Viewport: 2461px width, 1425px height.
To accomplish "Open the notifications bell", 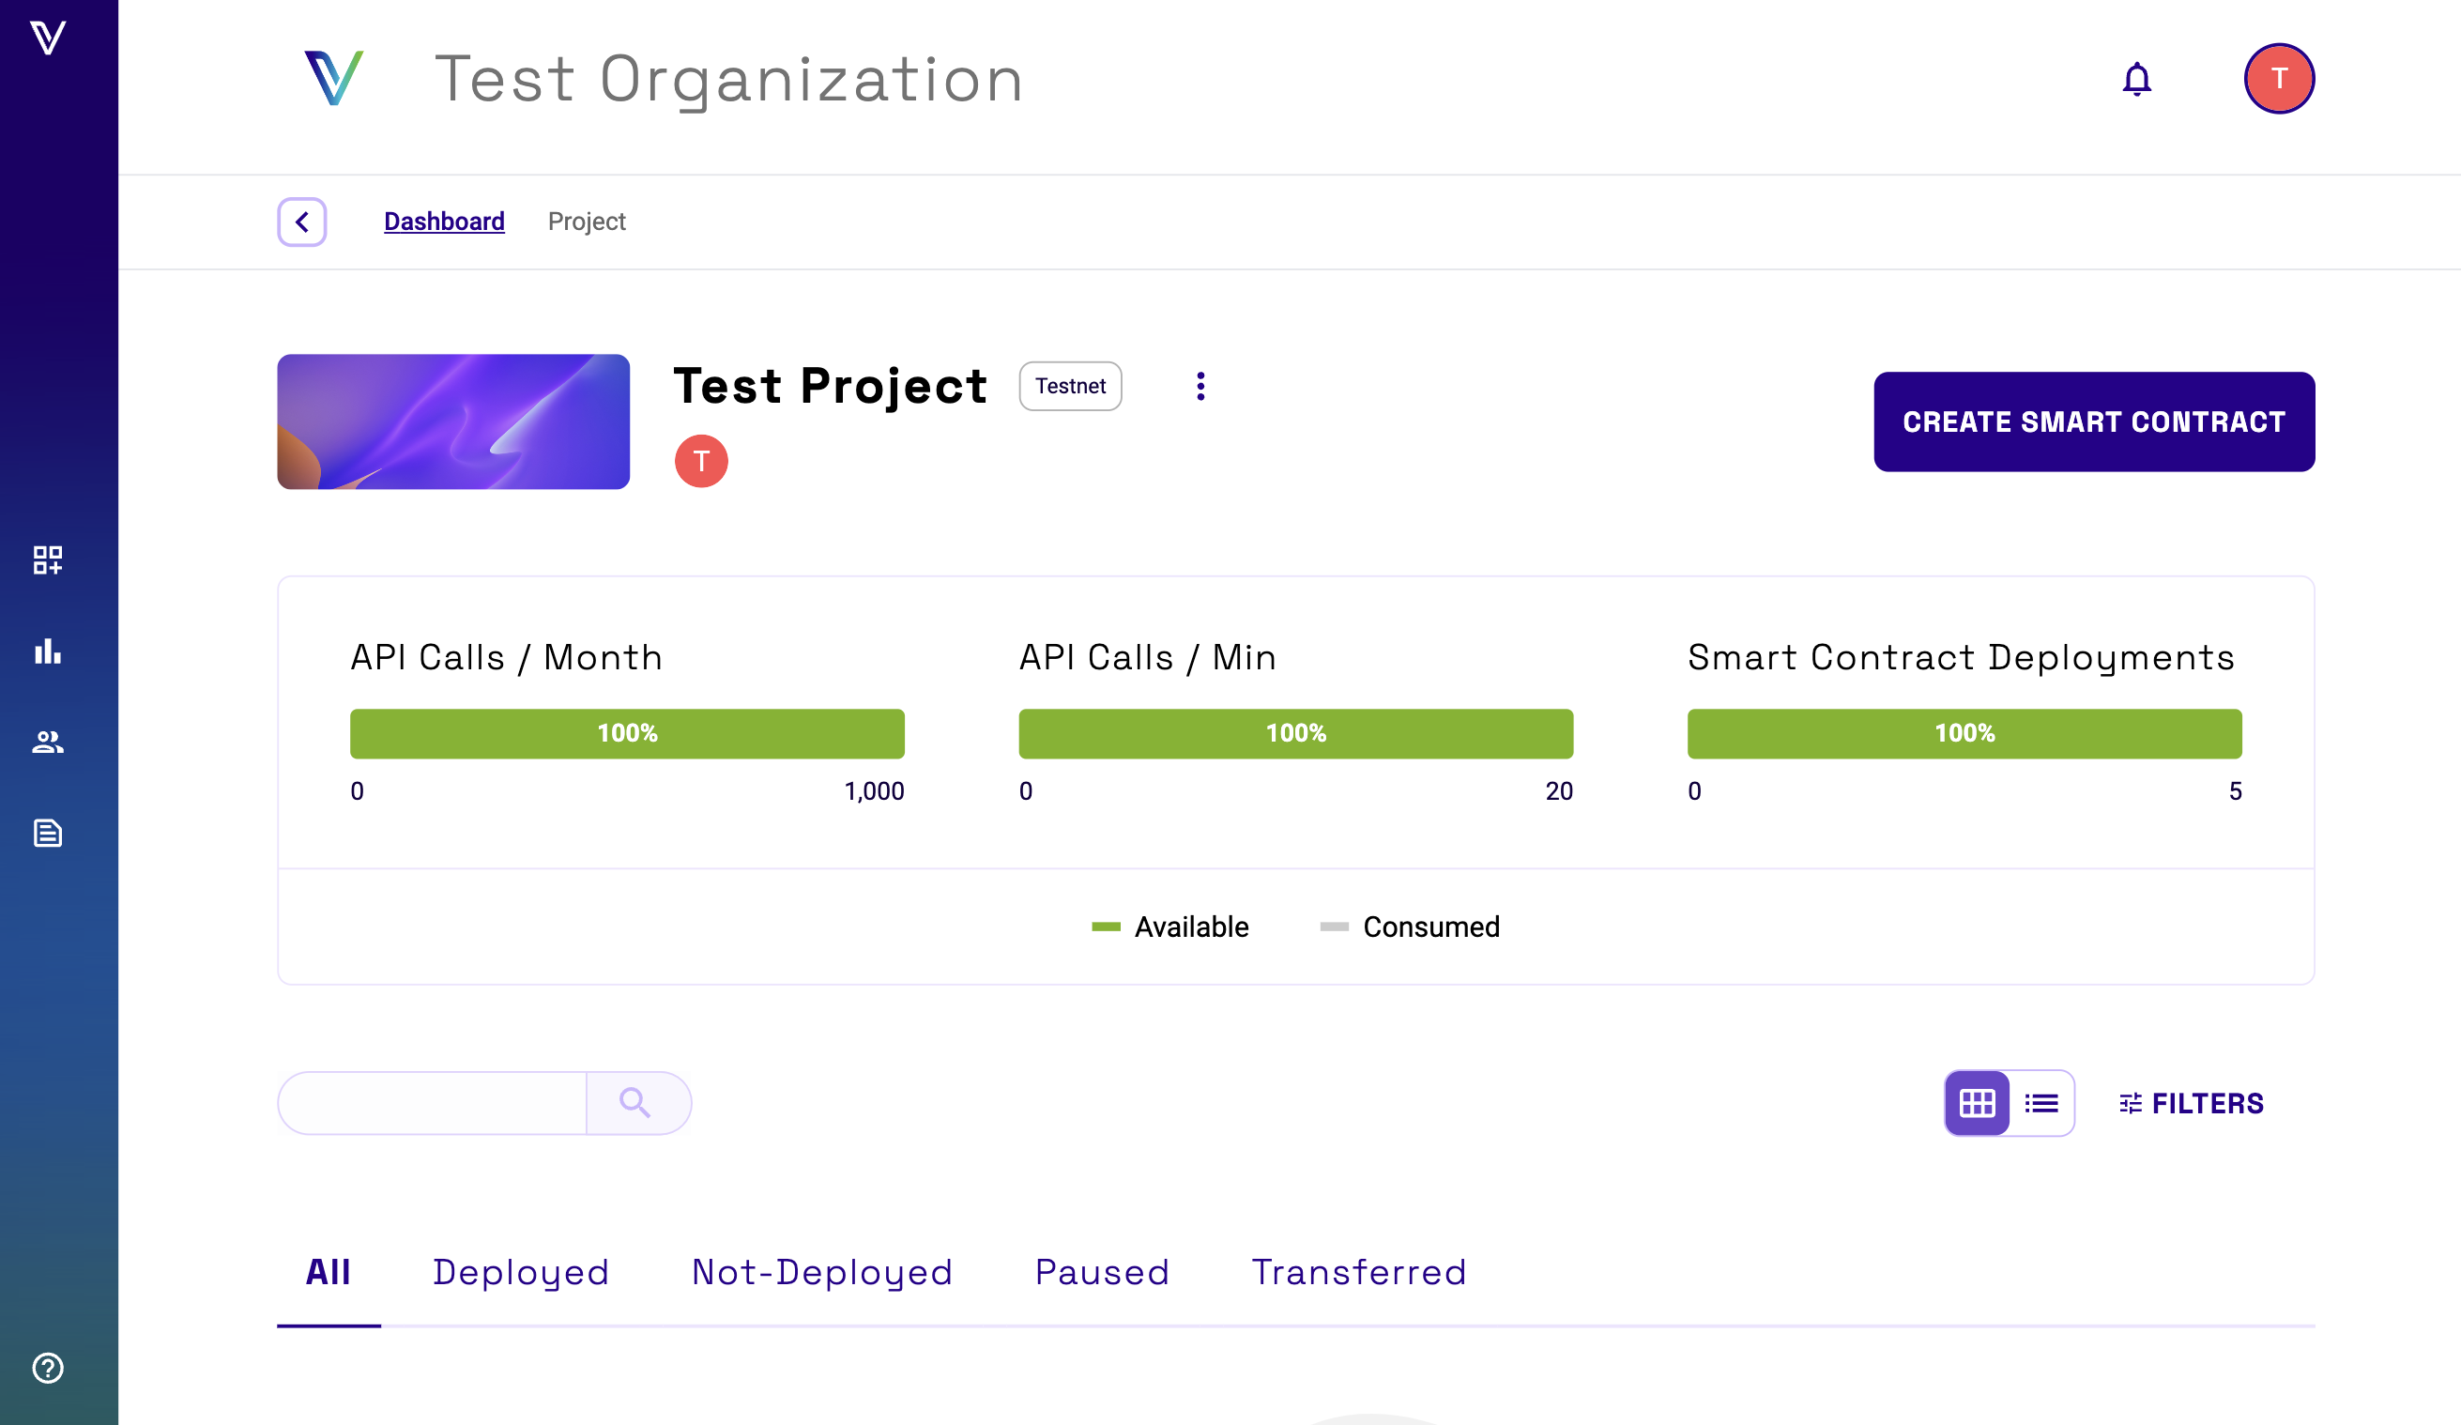I will [2136, 79].
